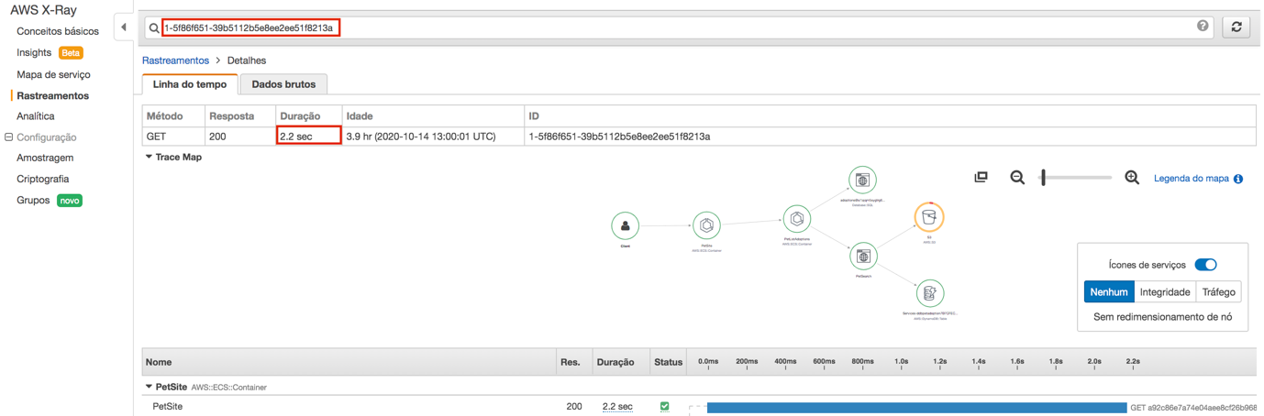
Task: Select the Tráfego sizing option
Action: coord(1218,292)
